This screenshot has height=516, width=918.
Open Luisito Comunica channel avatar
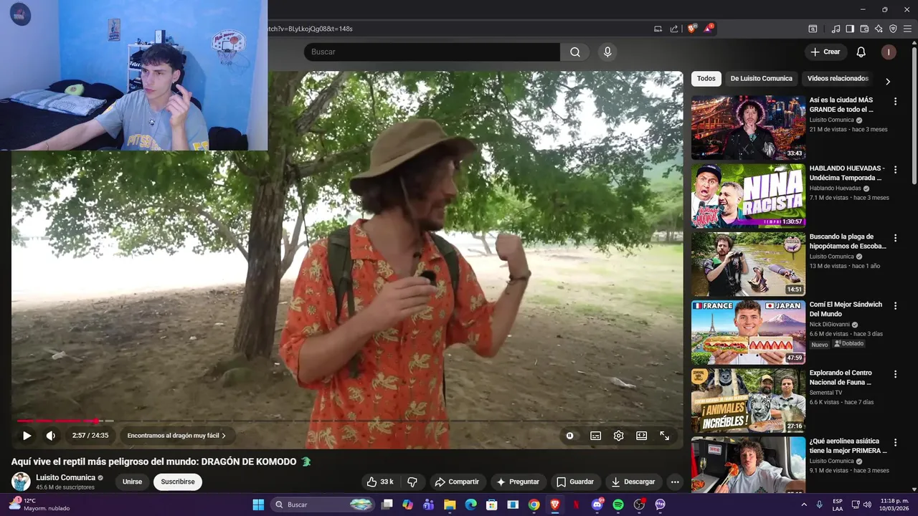tap(21, 482)
